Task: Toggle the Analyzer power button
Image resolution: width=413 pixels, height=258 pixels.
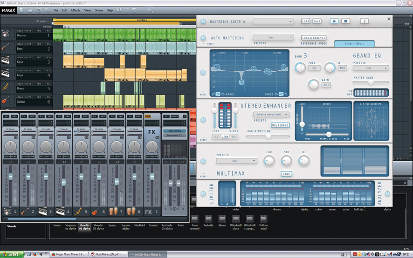Action: coord(387,194)
